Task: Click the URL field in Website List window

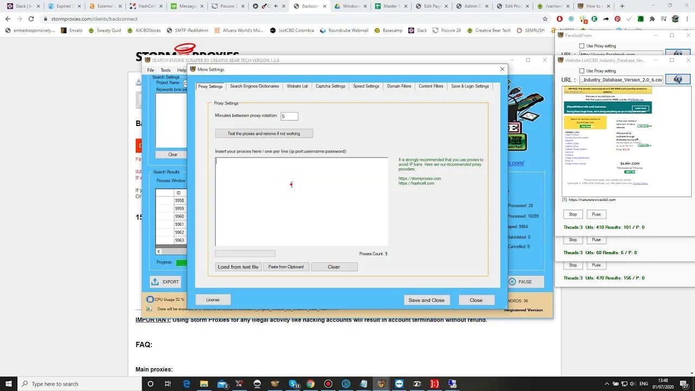Action: (x=621, y=80)
